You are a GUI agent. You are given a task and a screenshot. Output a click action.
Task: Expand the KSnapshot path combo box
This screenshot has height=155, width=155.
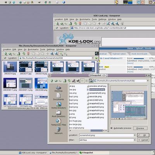pyautogui.click(x=148, y=81)
